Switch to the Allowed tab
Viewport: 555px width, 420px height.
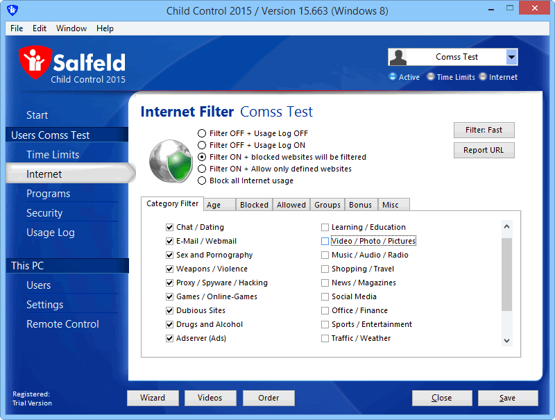pyautogui.click(x=291, y=205)
